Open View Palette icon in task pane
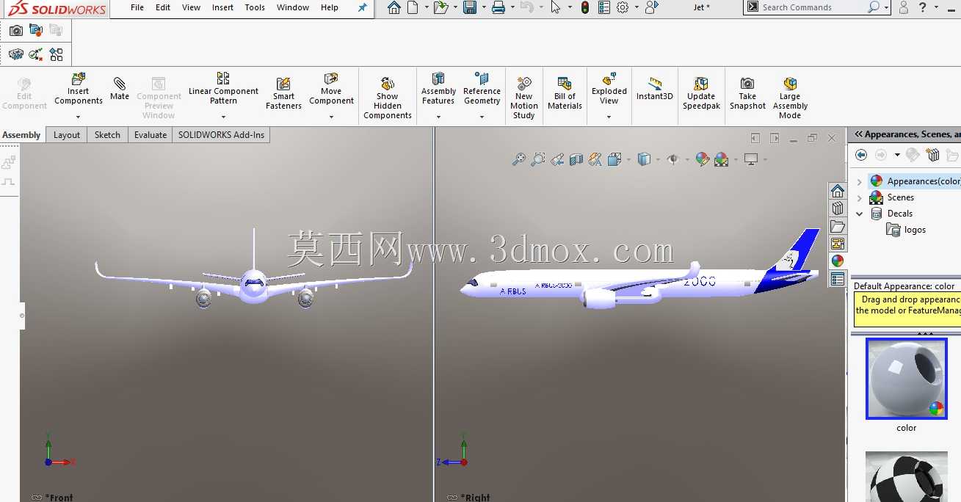This screenshot has height=502, width=961. [838, 244]
